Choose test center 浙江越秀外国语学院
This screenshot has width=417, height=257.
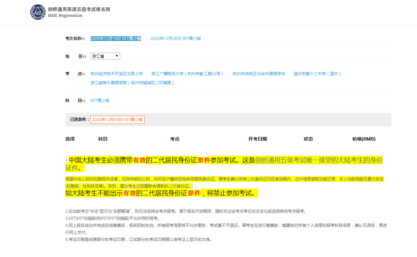(x=132, y=83)
